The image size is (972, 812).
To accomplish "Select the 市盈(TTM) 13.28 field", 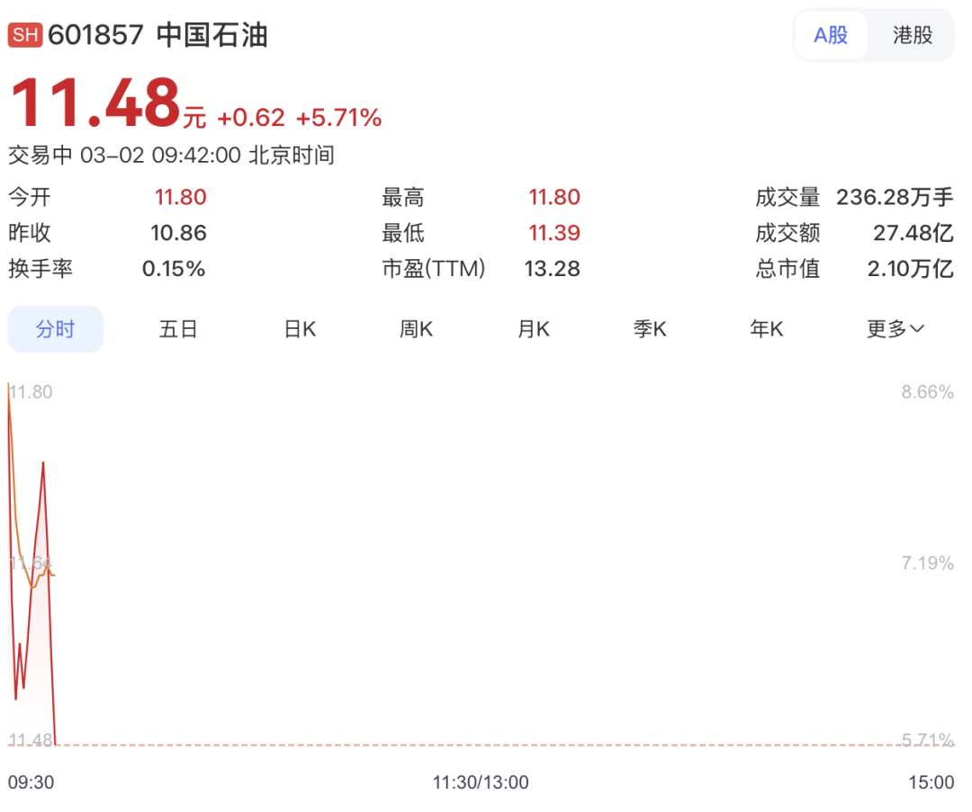I will 552,268.
